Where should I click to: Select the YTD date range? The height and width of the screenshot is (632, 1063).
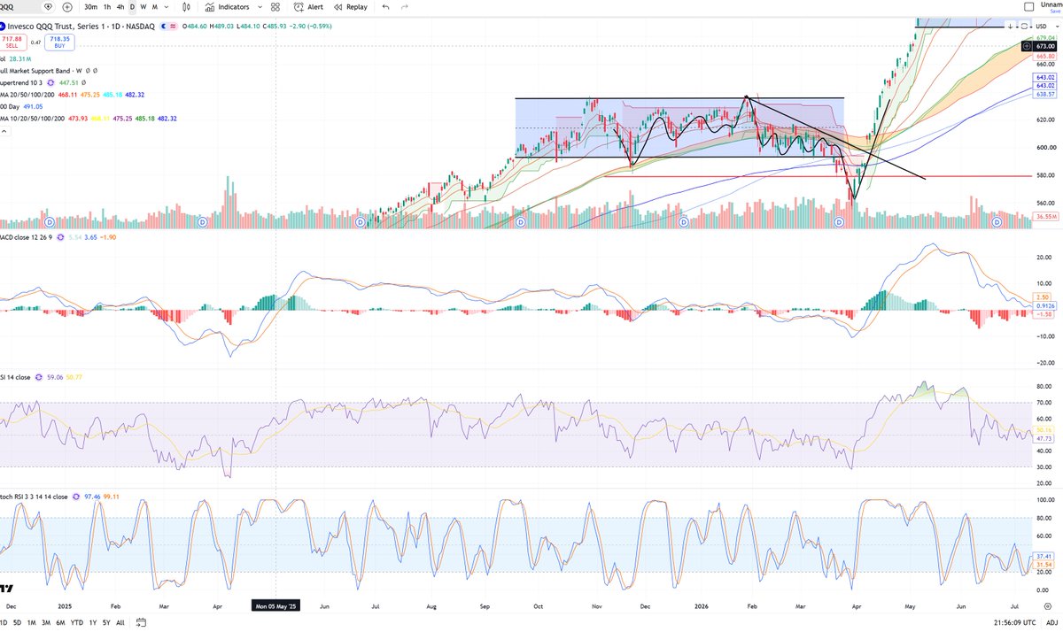77,622
